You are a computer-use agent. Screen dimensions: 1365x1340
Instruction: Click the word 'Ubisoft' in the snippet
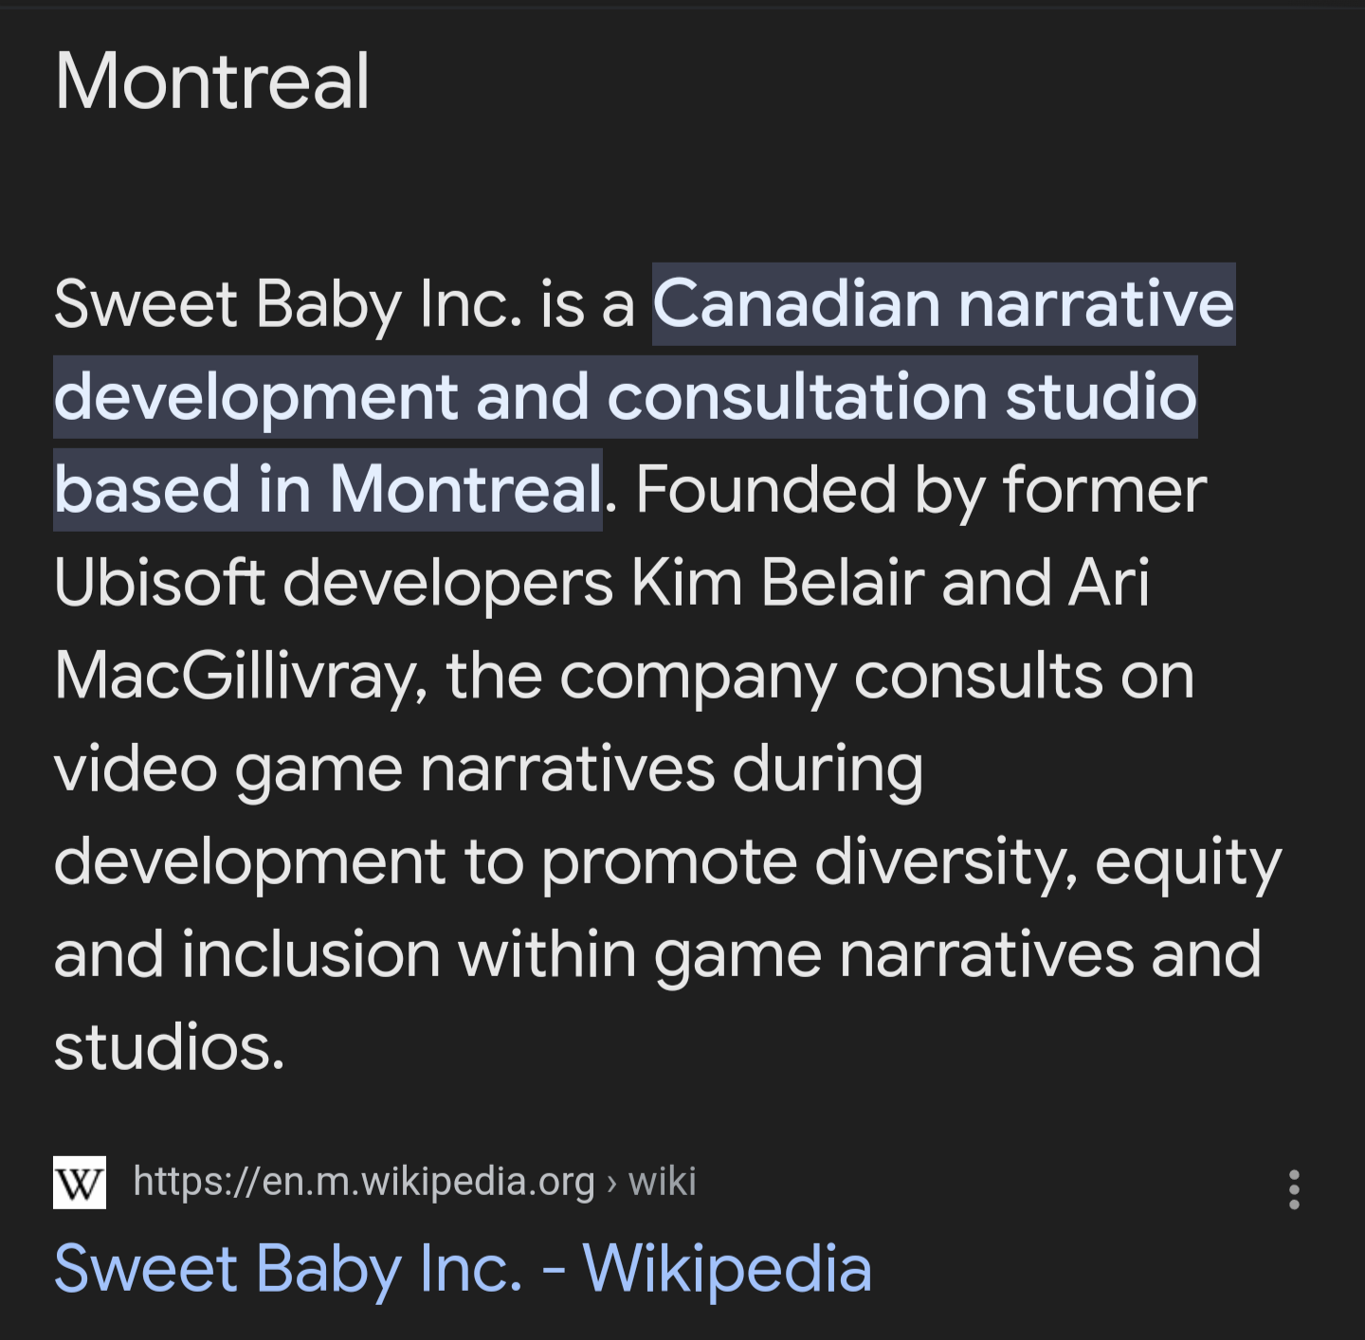[159, 582]
